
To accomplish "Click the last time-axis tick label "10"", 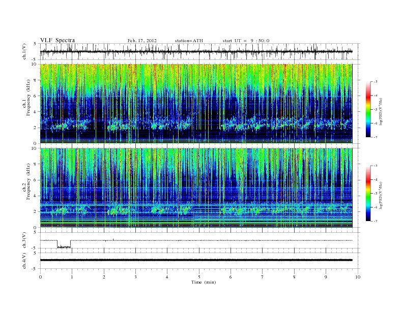I will pyautogui.click(x=358, y=277).
